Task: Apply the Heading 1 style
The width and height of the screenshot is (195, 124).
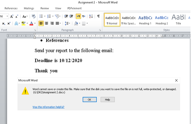Action: pos(145,20)
